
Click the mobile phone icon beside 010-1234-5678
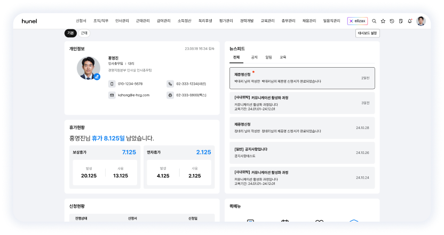tap(112, 84)
